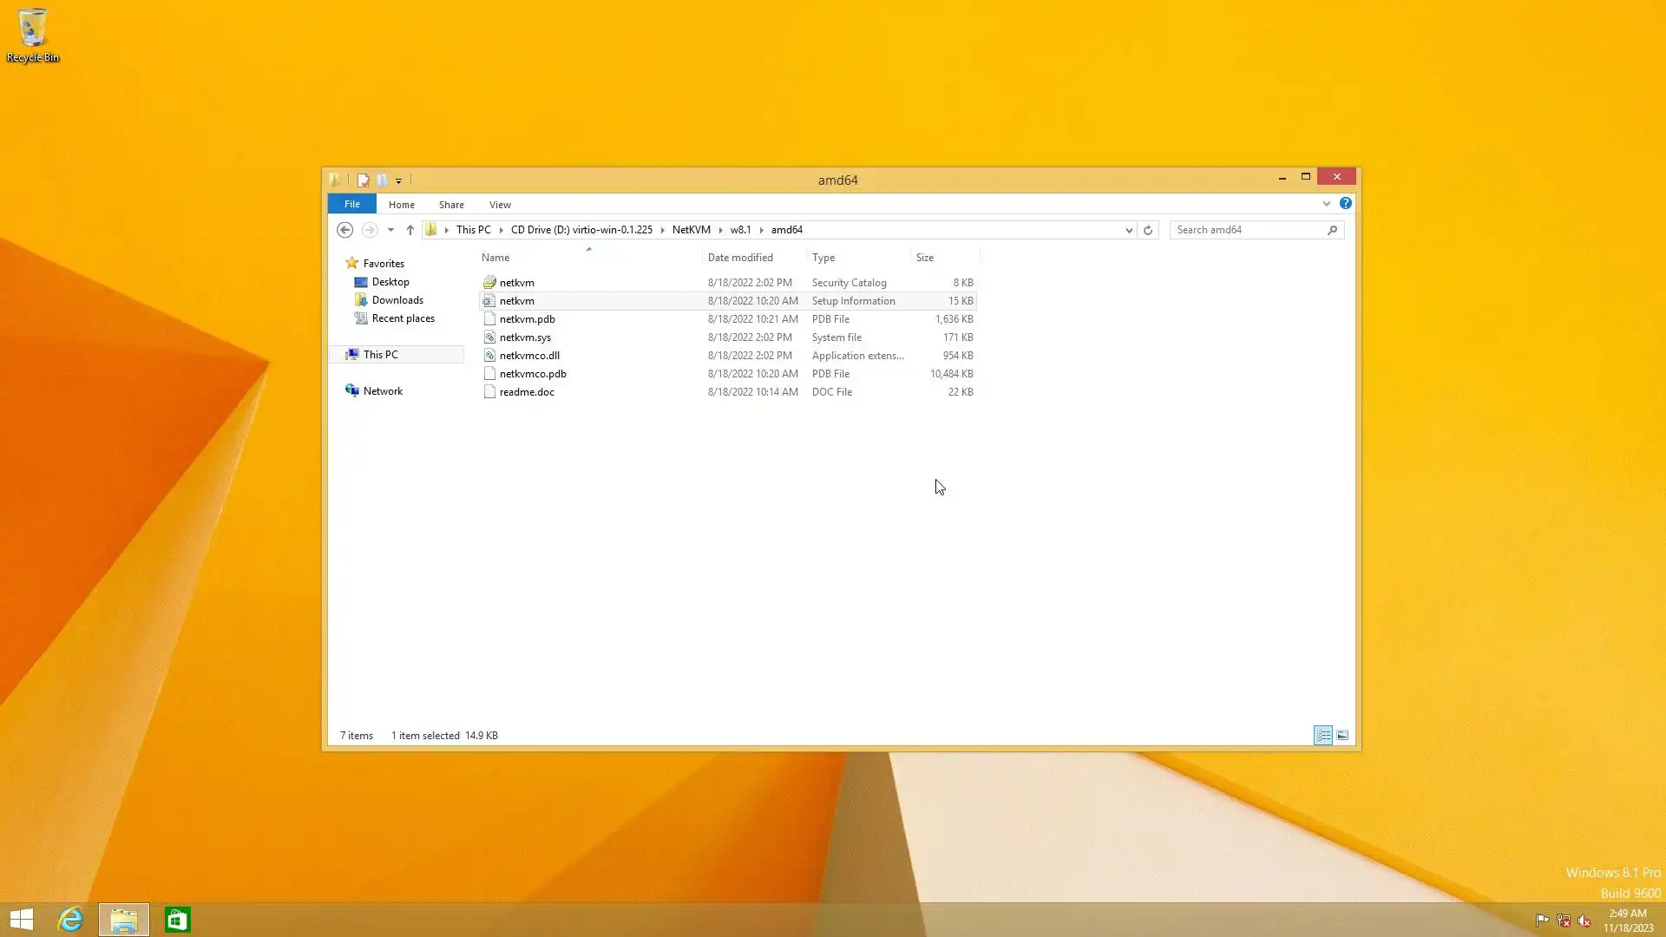The image size is (1666, 937).
Task: Open Internet Explorer from taskbar
Action: [x=70, y=920]
